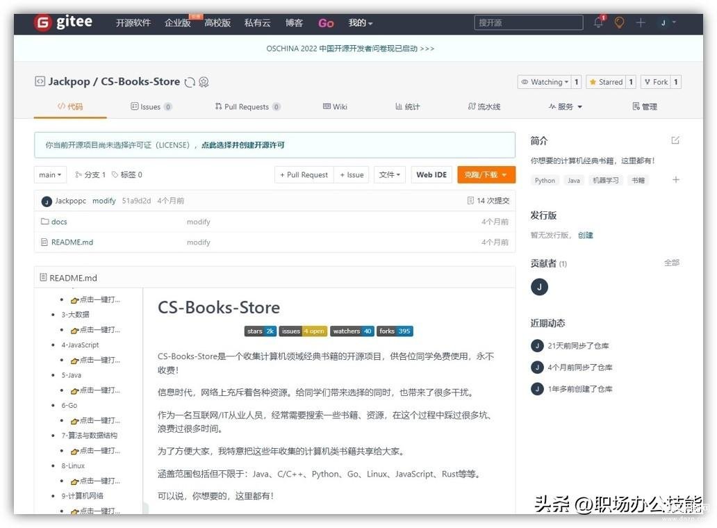This screenshot has width=717, height=528.
Task: Expand the 我的 menu in header
Action: tap(361, 23)
